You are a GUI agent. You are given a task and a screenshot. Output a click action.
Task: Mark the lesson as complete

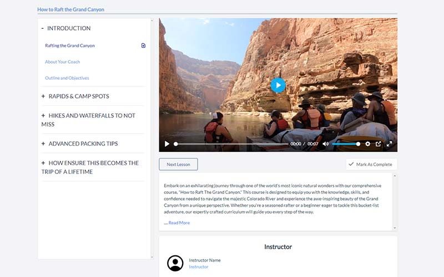371,164
